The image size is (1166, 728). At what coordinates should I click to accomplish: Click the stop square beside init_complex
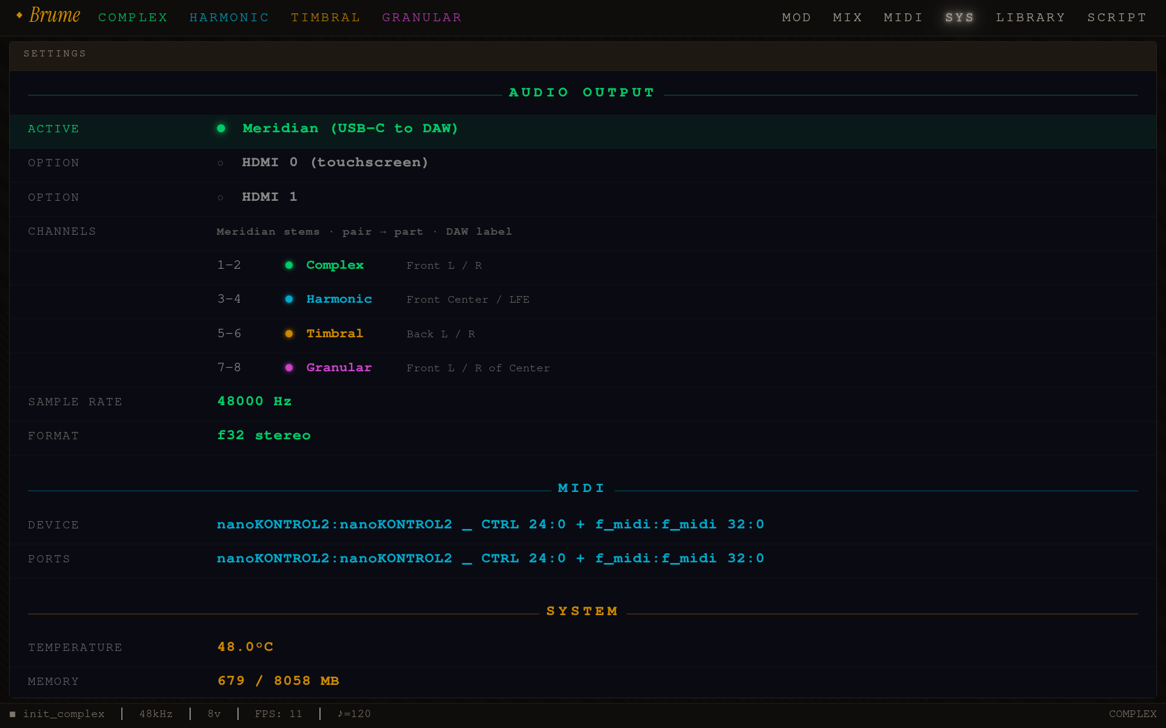(x=13, y=713)
